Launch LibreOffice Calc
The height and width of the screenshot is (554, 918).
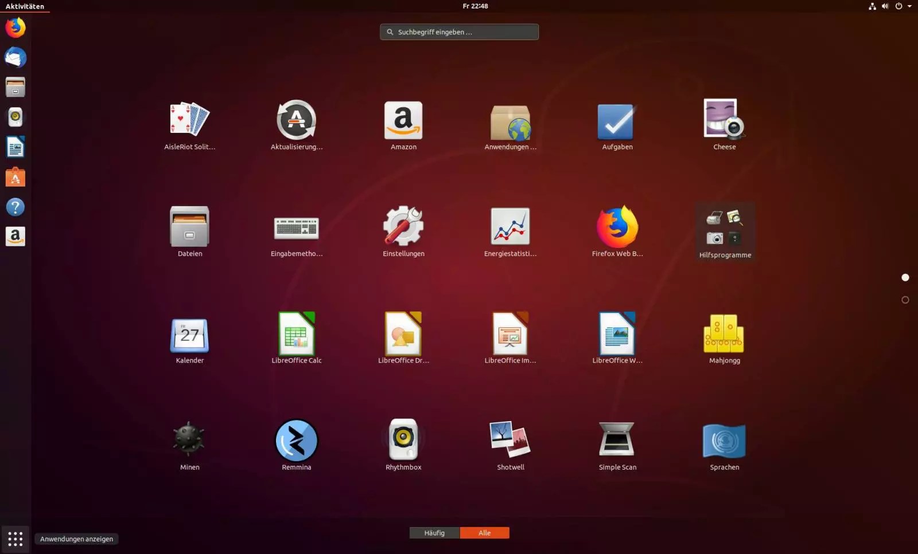click(297, 339)
